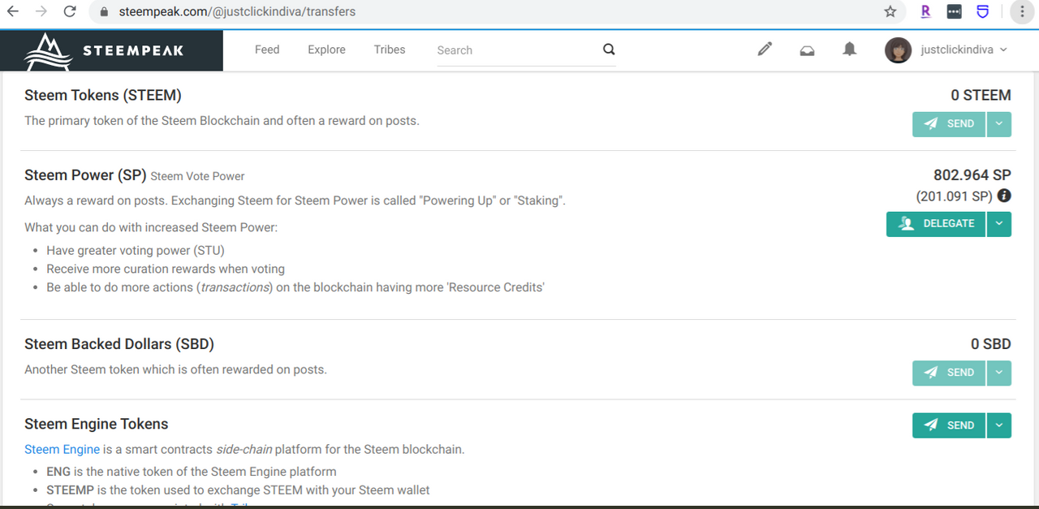Viewport: 1039px width, 509px height.
Task: Click the 0 SBD balance
Action: pos(990,344)
